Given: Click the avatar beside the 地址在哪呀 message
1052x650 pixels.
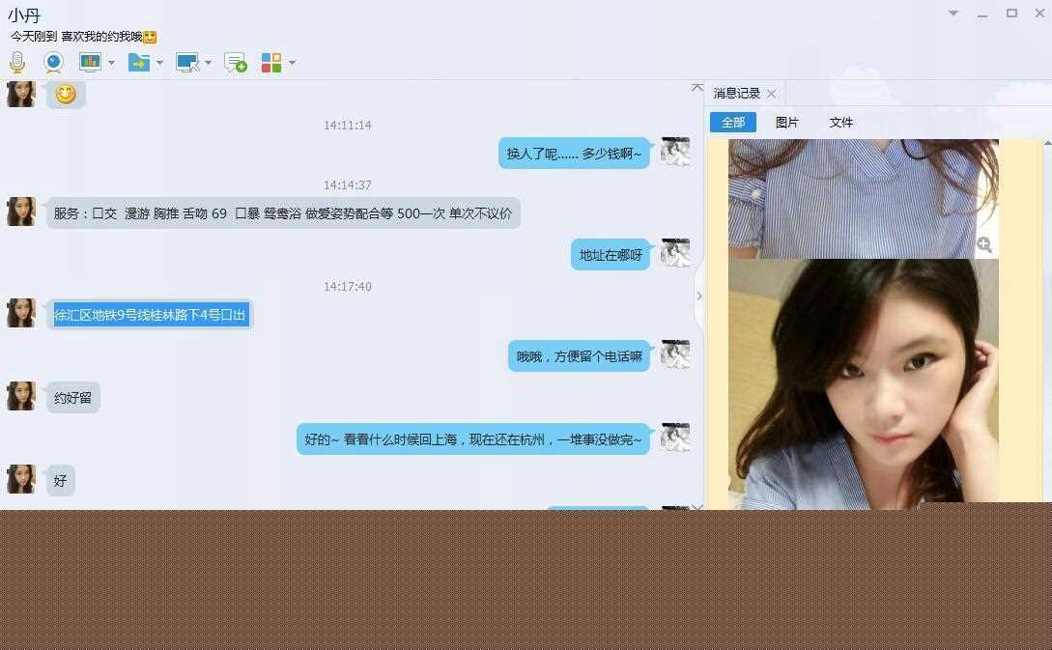Looking at the screenshot, I should pyautogui.click(x=675, y=254).
